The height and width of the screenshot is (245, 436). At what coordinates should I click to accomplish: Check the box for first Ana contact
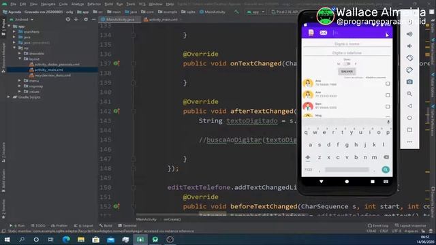coord(388,84)
